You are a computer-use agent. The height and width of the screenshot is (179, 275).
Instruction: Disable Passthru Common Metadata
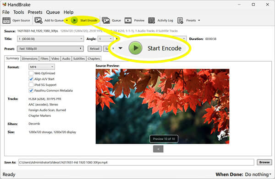(x=31, y=90)
